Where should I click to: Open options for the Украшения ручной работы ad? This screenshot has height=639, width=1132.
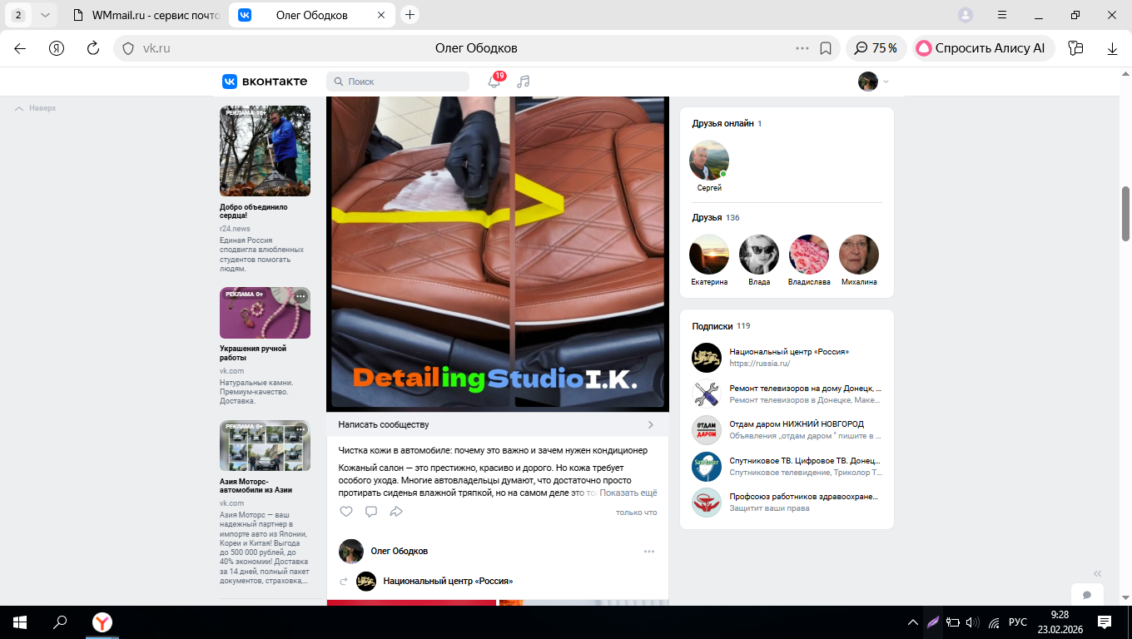(x=300, y=296)
